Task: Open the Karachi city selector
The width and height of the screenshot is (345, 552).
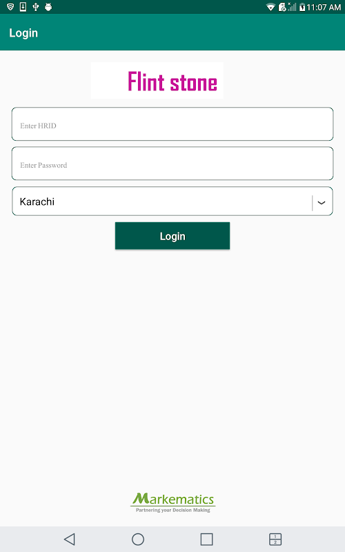Action: coord(172,201)
